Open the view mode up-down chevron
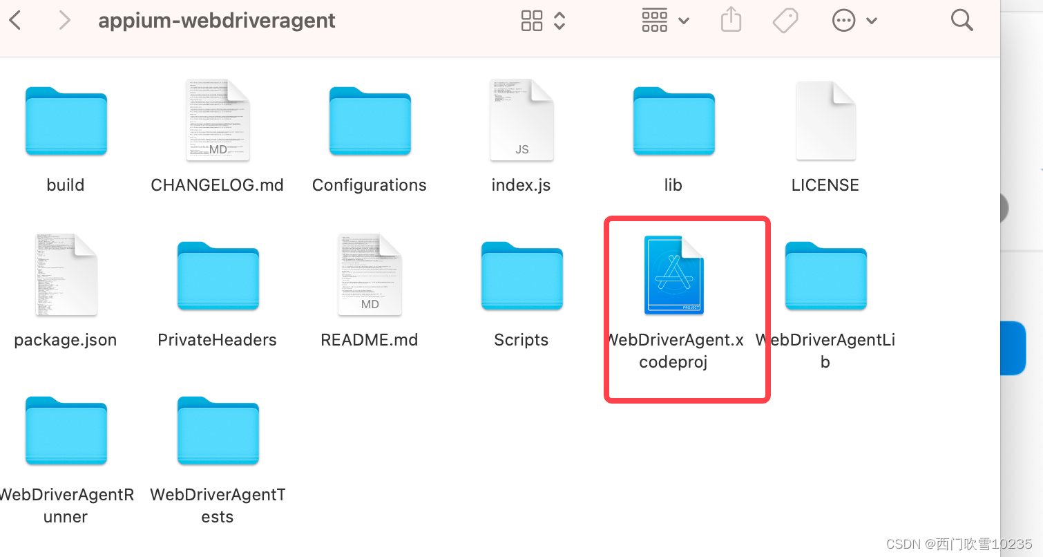This screenshot has height=557, width=1043. tap(559, 21)
